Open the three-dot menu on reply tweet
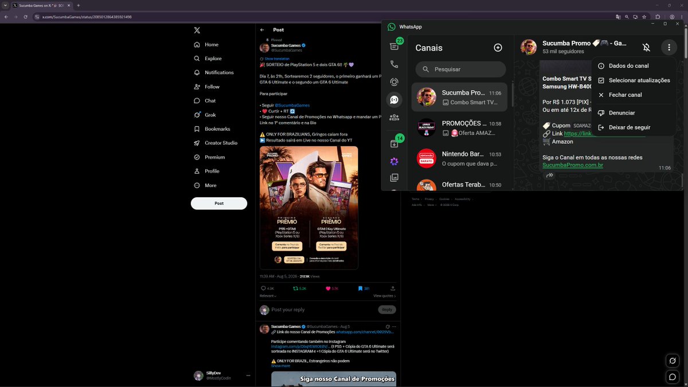The width and height of the screenshot is (688, 387). pos(394,327)
